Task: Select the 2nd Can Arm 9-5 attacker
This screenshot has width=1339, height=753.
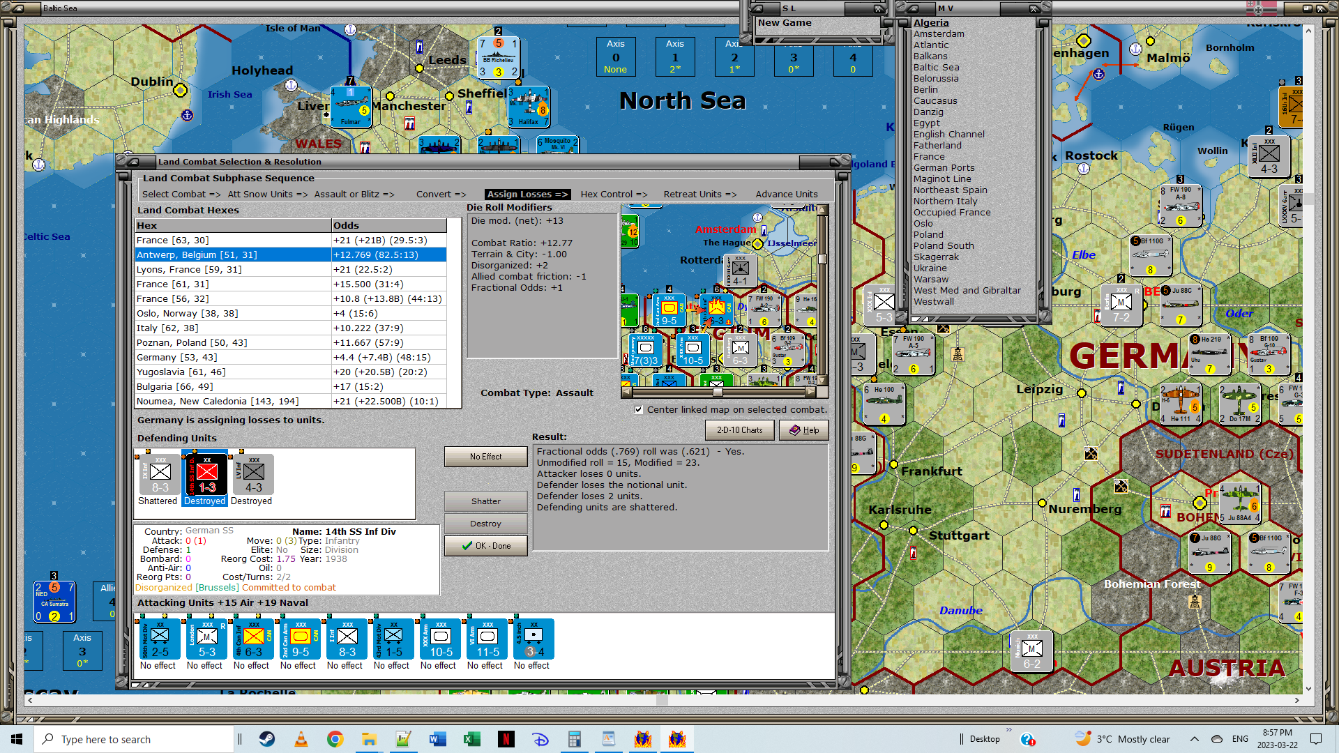Action: pyautogui.click(x=300, y=639)
